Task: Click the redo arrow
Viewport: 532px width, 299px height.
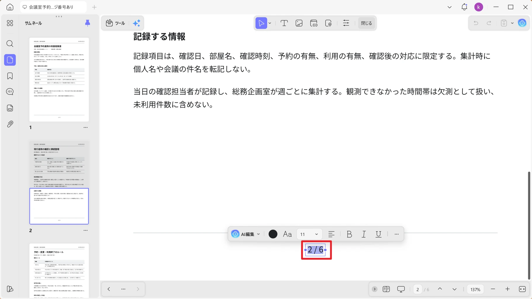Action: pos(489,23)
